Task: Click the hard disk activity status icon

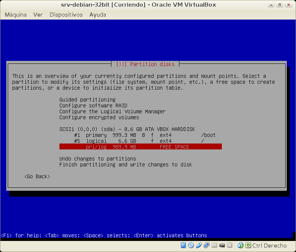Action: pyautogui.click(x=183, y=245)
